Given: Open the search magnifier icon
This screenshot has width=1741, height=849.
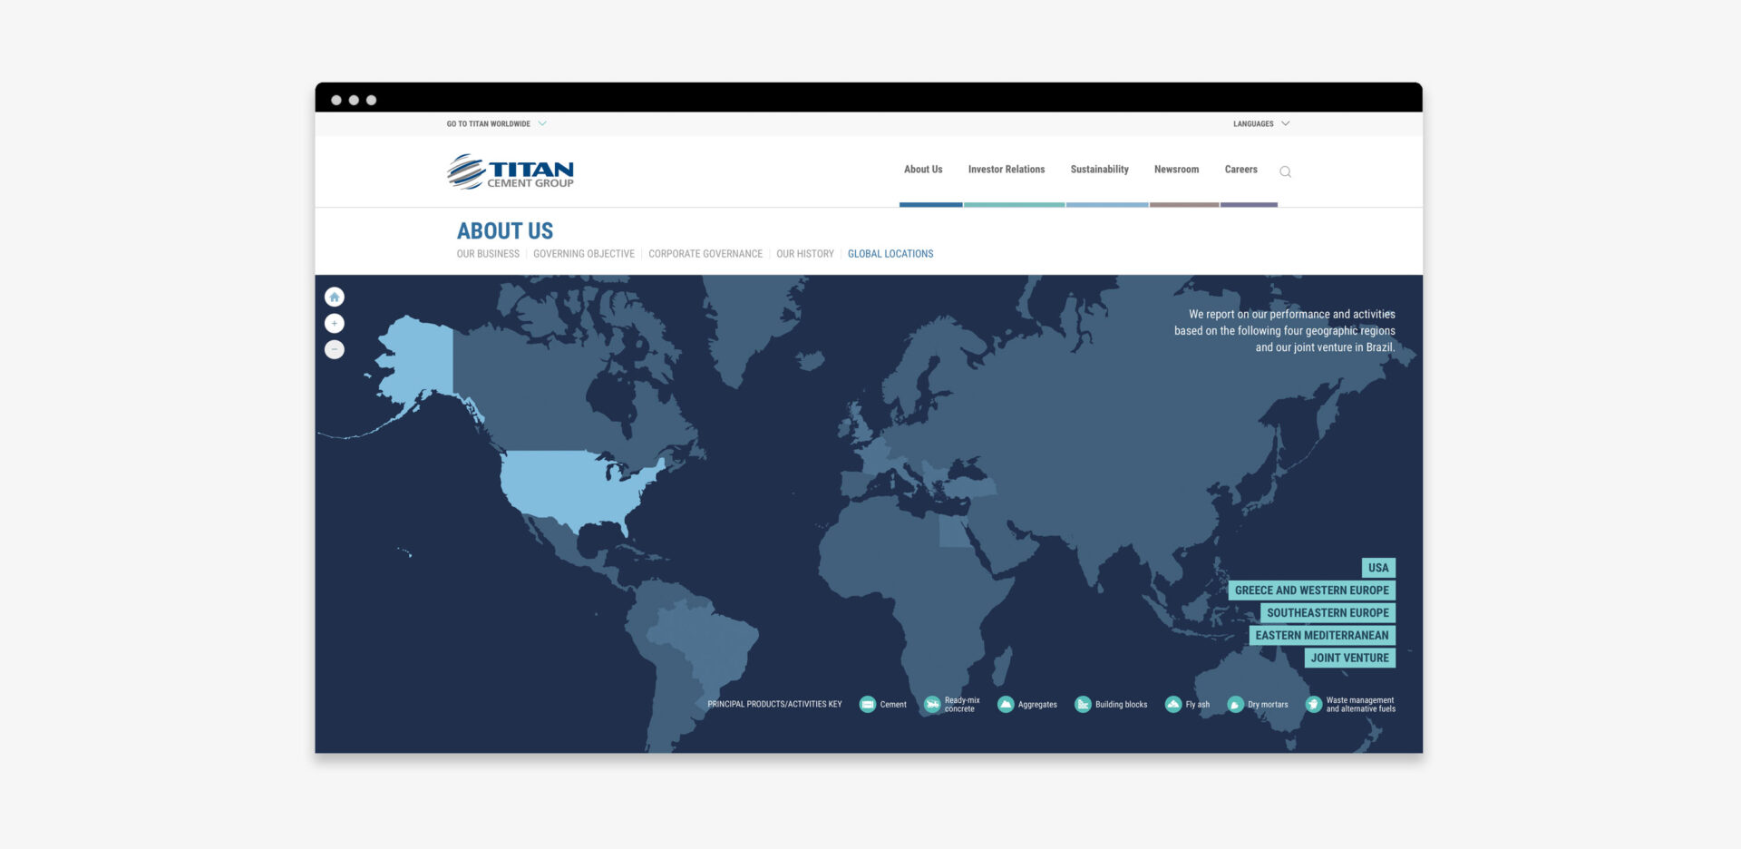Looking at the screenshot, I should [1285, 171].
